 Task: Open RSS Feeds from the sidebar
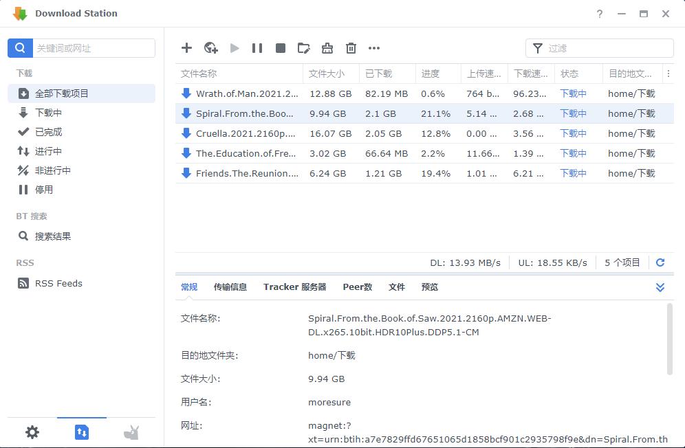tap(57, 283)
